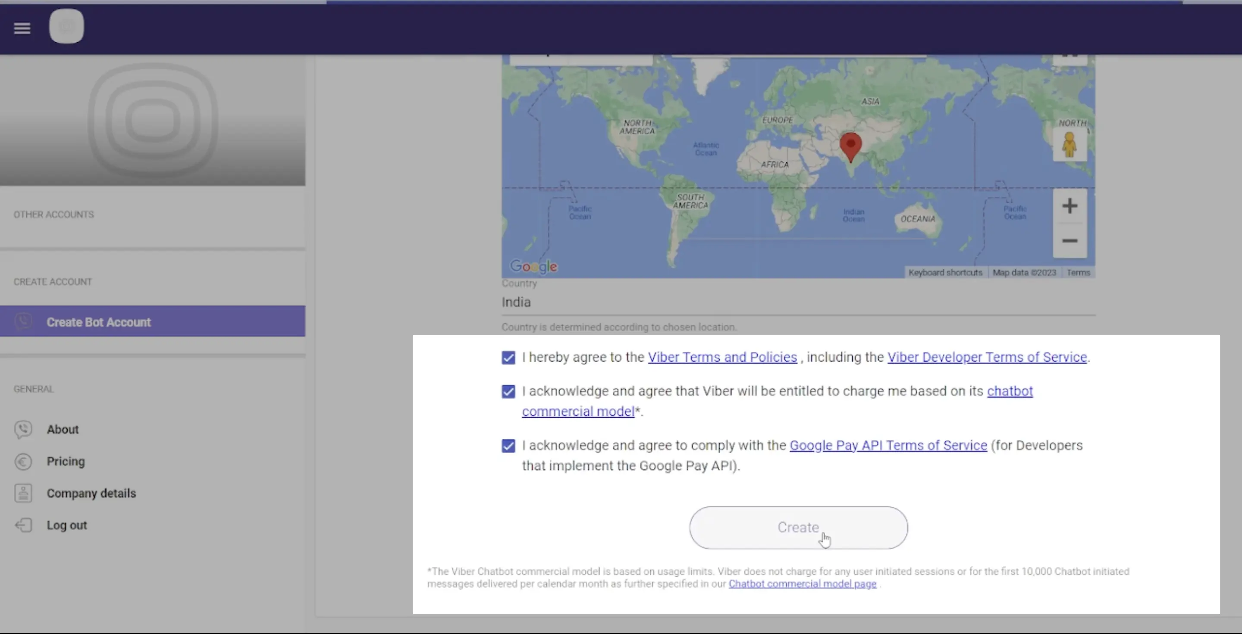Click the About phone icon

(23, 429)
